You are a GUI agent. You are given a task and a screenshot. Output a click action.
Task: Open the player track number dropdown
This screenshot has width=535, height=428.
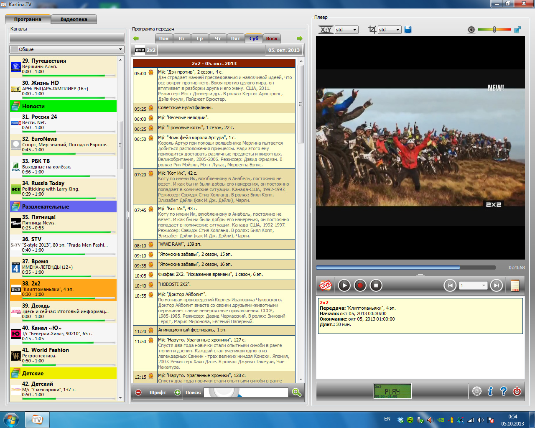473,285
